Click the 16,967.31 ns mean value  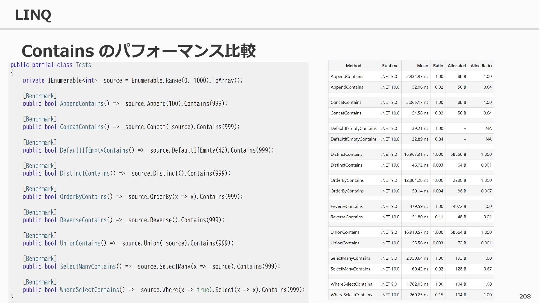(x=416, y=154)
